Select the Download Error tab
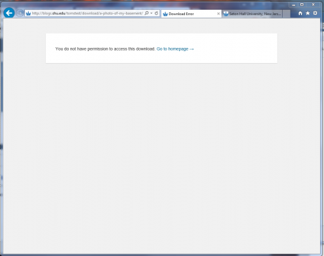 (x=192, y=14)
